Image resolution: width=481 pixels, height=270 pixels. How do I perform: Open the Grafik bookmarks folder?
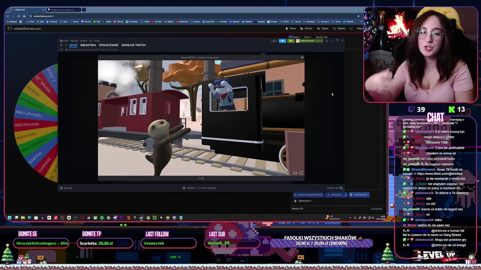click(145, 22)
